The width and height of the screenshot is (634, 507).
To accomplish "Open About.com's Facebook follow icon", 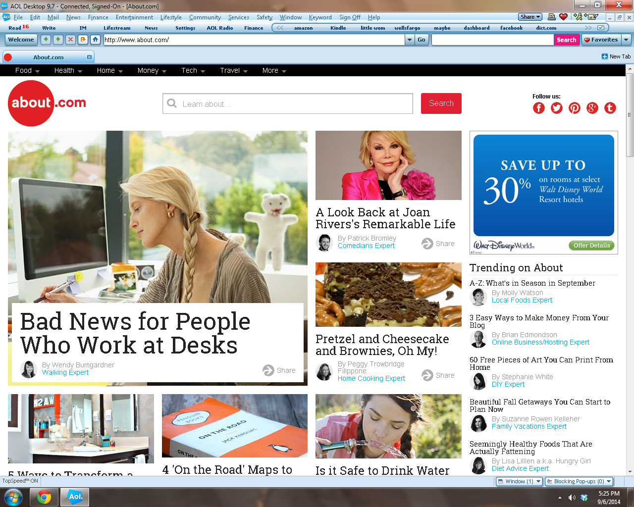I will tap(539, 108).
